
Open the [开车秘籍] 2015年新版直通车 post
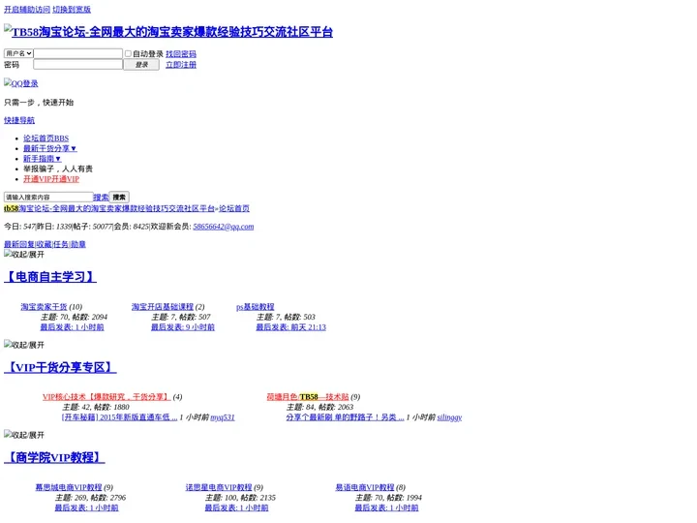(x=120, y=417)
